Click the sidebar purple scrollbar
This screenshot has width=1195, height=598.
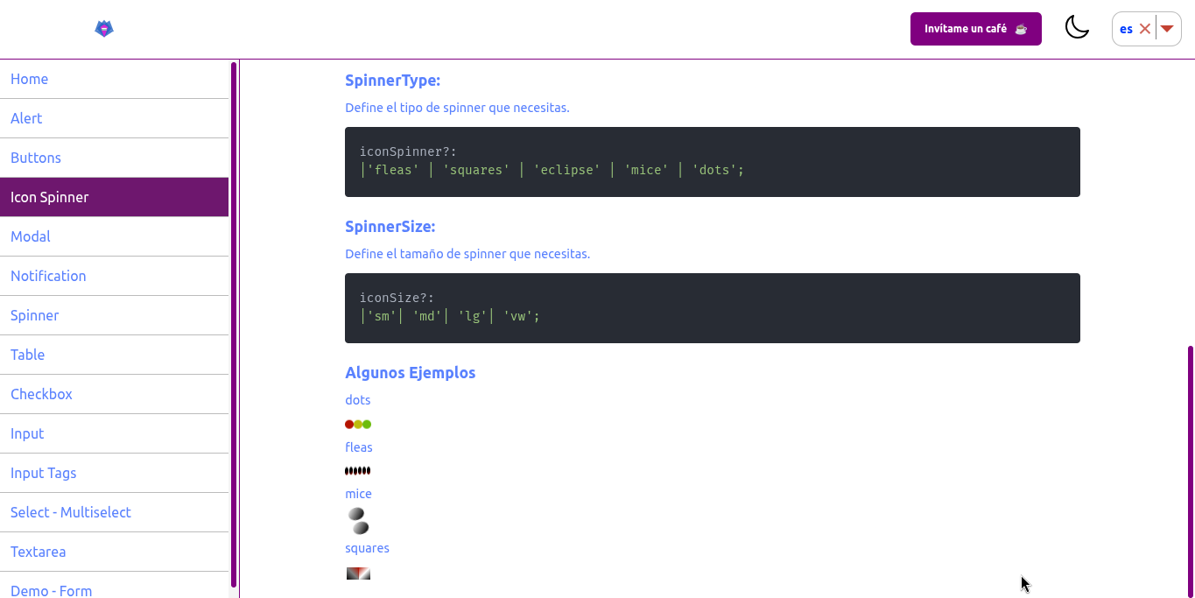(234, 324)
